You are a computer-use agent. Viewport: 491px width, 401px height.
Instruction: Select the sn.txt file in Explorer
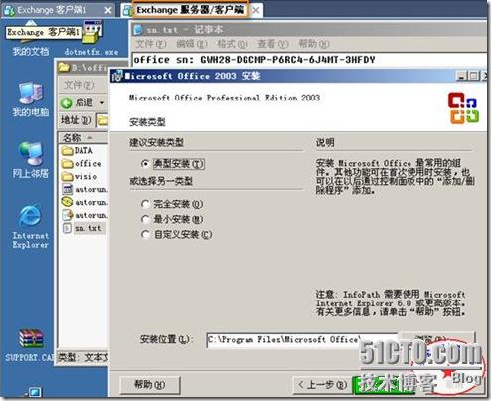(x=82, y=228)
